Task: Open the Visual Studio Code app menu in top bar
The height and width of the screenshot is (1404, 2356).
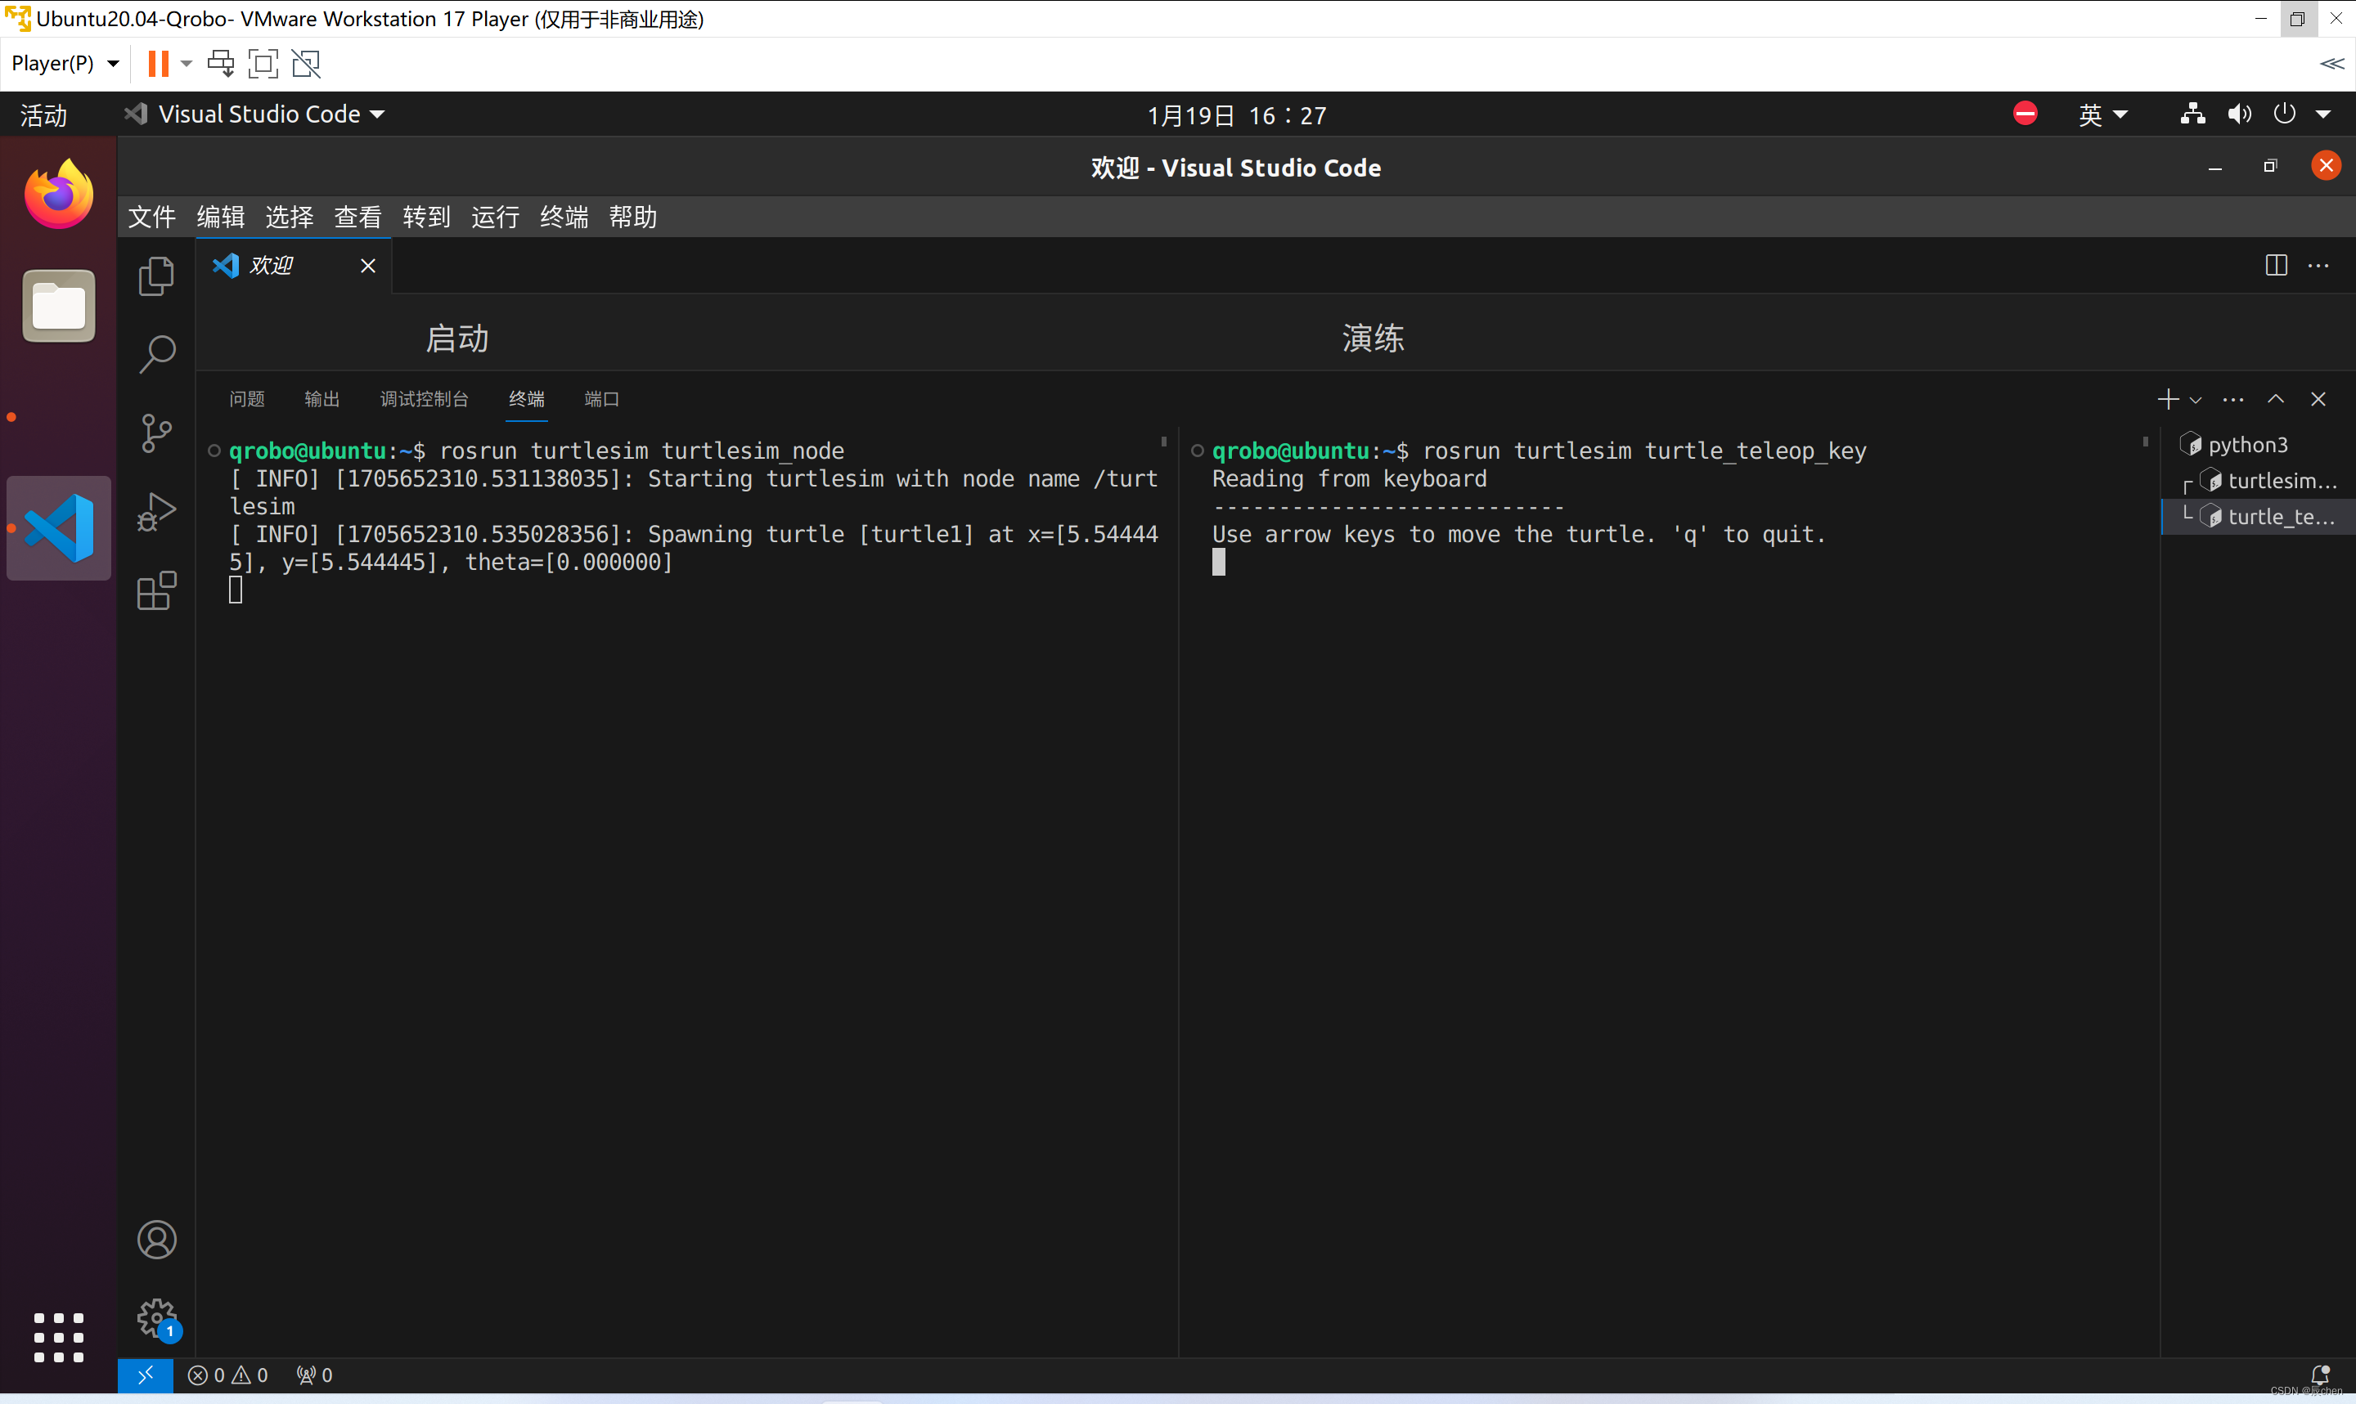Action: pyautogui.click(x=254, y=114)
